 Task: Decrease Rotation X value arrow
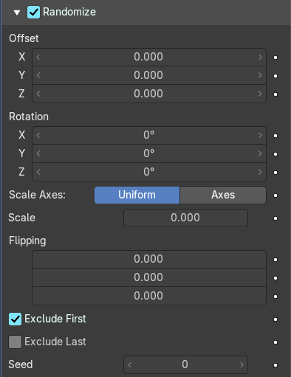click(38, 135)
